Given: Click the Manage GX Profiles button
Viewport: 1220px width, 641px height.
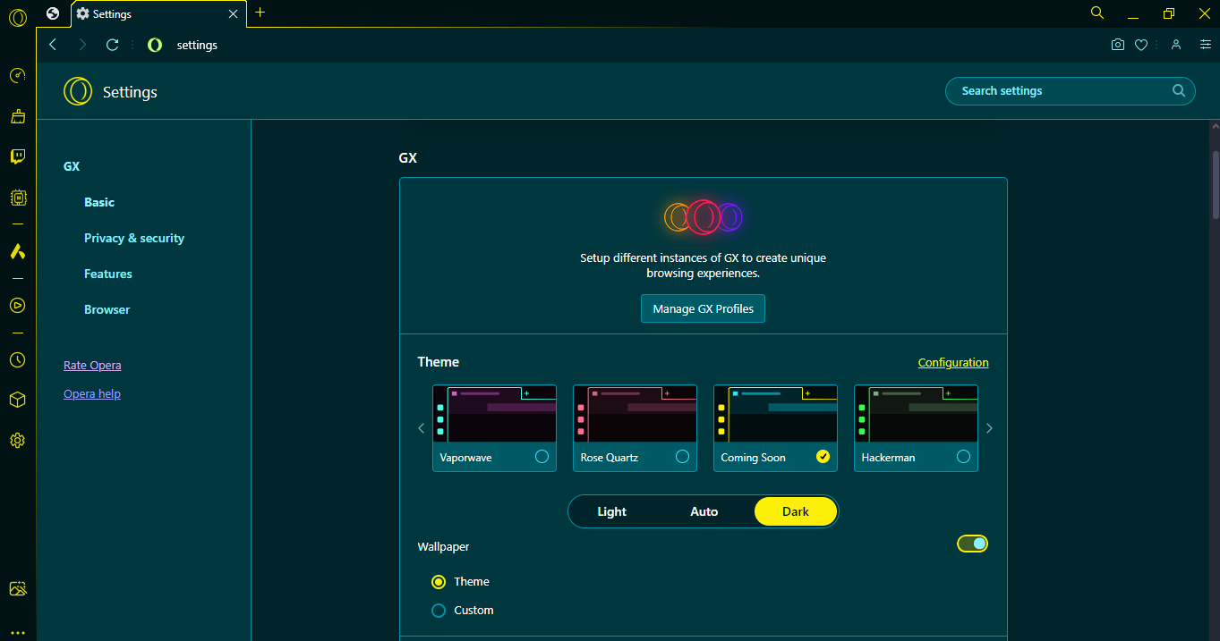Looking at the screenshot, I should 704,308.
